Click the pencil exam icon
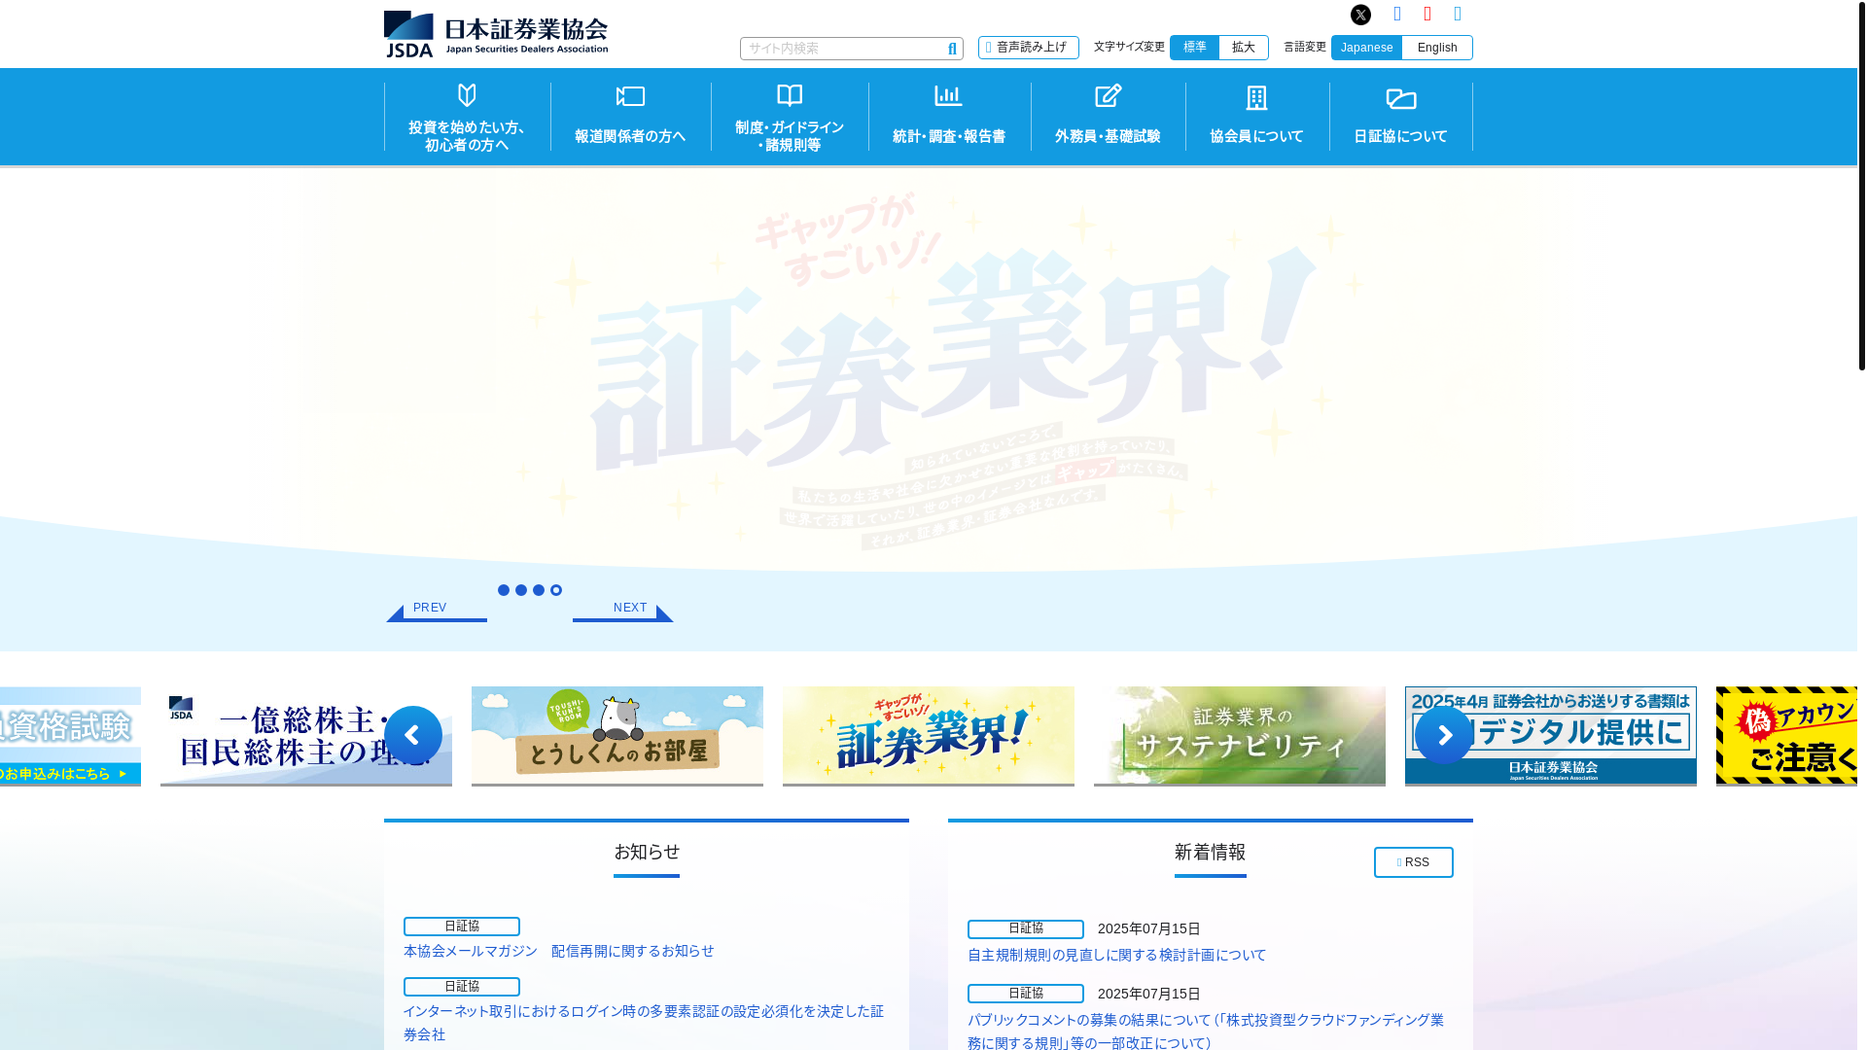The image size is (1867, 1050). (1109, 95)
